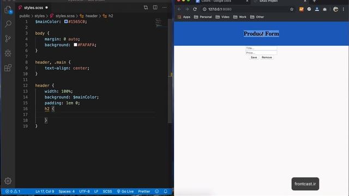349x196 pixels.
Task: Select 'header' symbol in the breadcrumb
Action: coord(92,16)
